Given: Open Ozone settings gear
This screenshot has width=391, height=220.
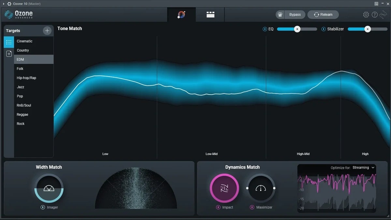Looking at the screenshot, I should point(366,15).
